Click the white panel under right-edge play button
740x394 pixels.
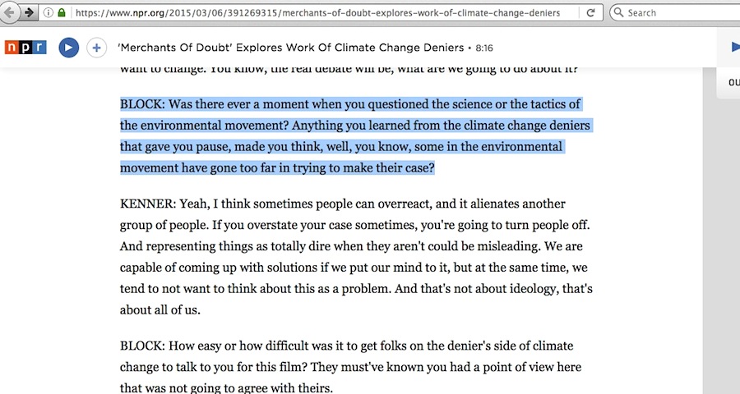(x=728, y=82)
